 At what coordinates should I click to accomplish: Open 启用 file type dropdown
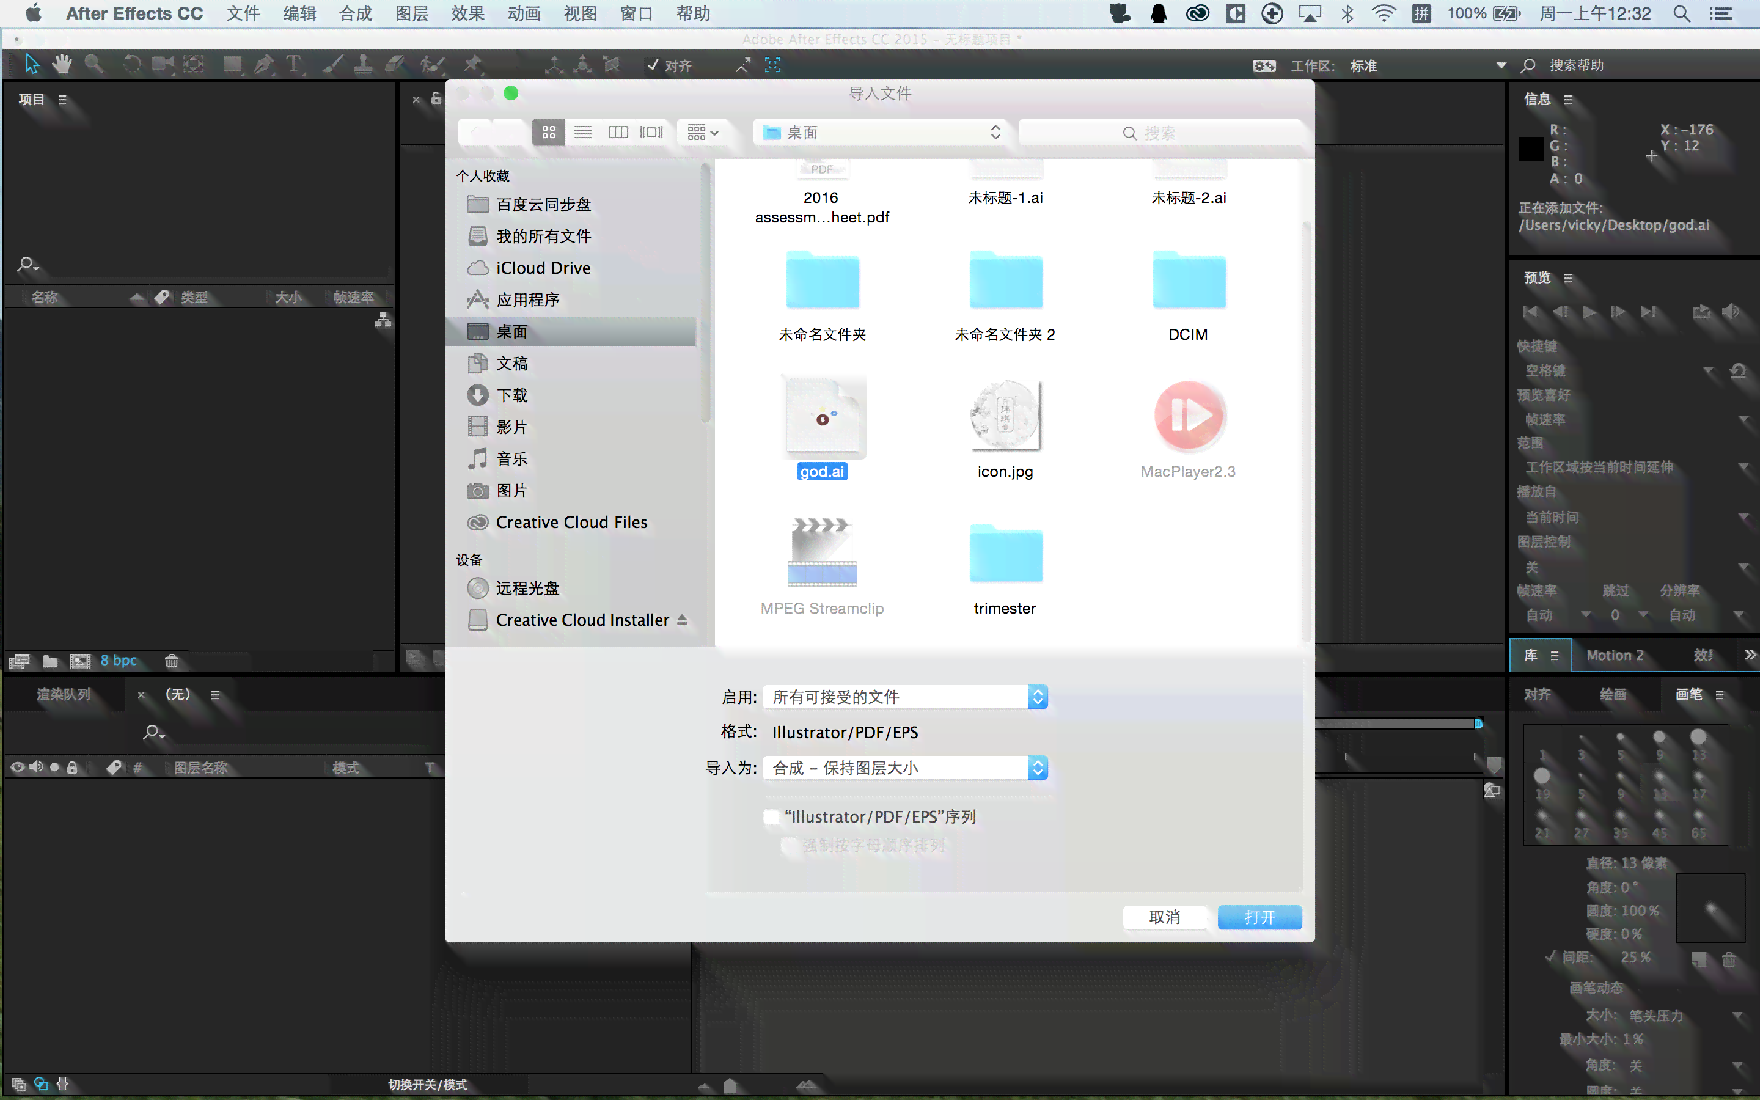pos(906,697)
